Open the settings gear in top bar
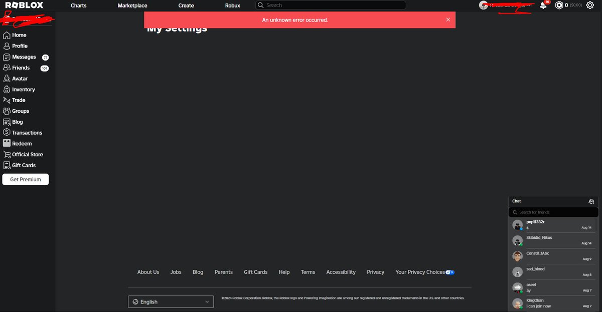The image size is (602, 312). click(x=590, y=6)
